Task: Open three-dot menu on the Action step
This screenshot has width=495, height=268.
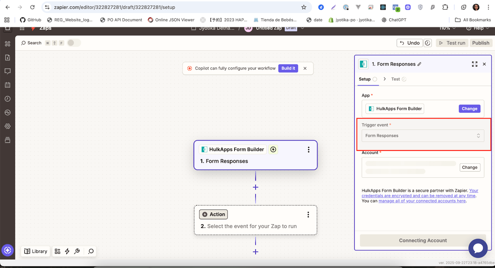Action: 308,214
